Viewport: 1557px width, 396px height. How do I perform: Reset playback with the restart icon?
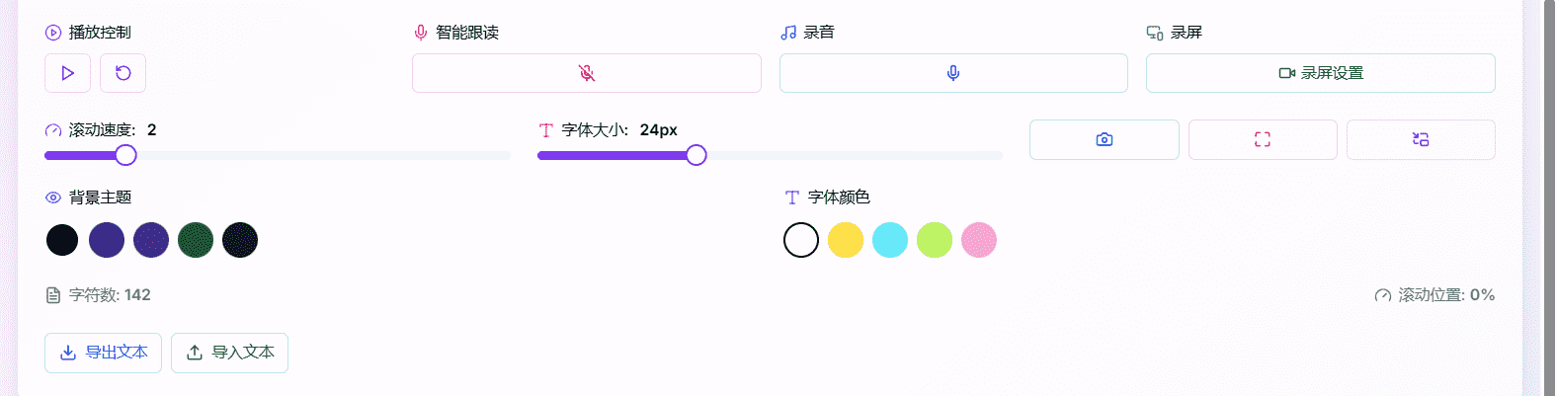pyautogui.click(x=123, y=73)
